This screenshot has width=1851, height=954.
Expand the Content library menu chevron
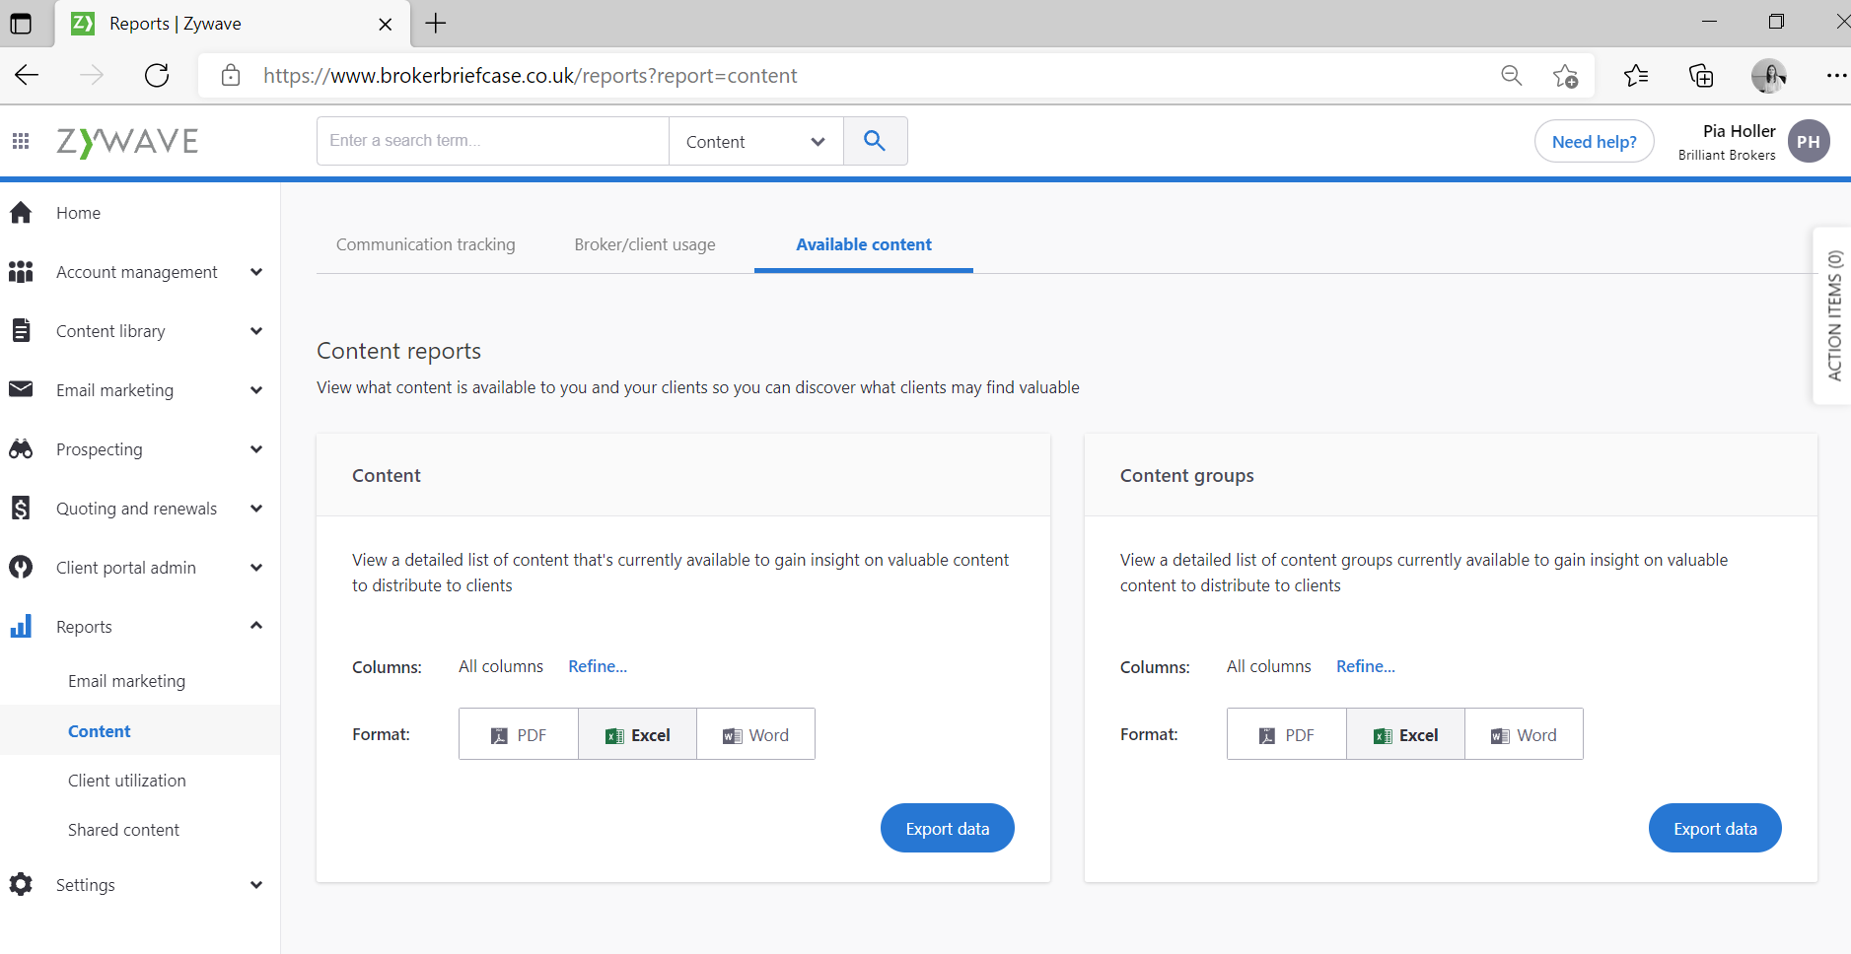(x=256, y=330)
